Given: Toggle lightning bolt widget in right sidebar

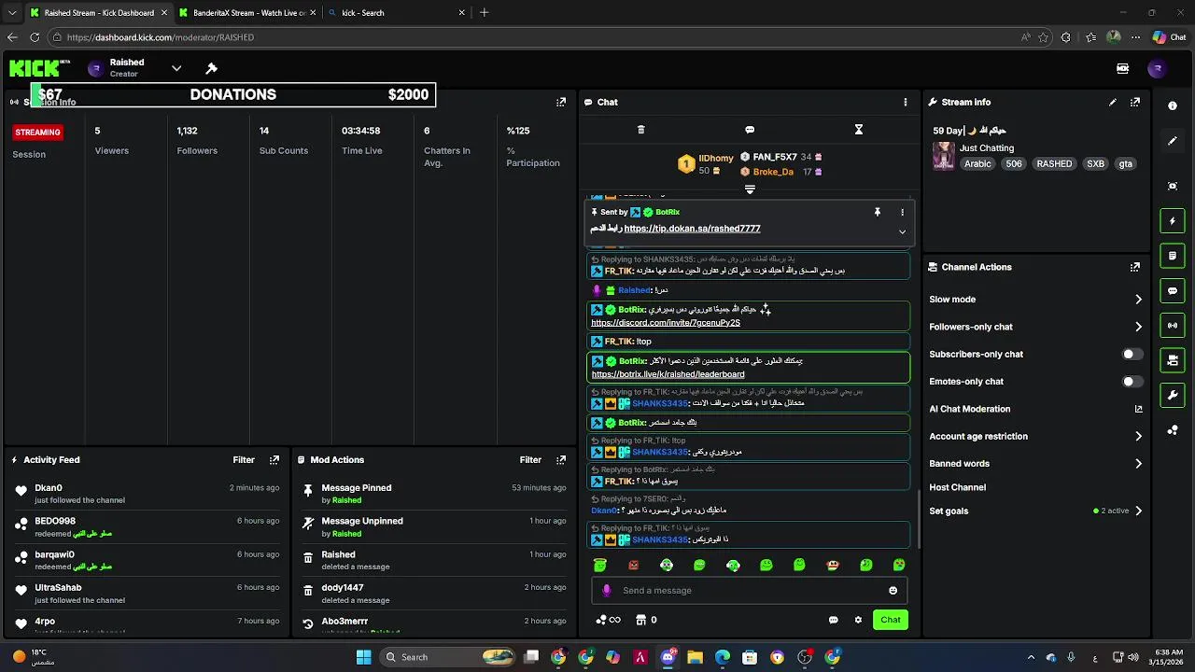Looking at the screenshot, I should [x=1173, y=221].
